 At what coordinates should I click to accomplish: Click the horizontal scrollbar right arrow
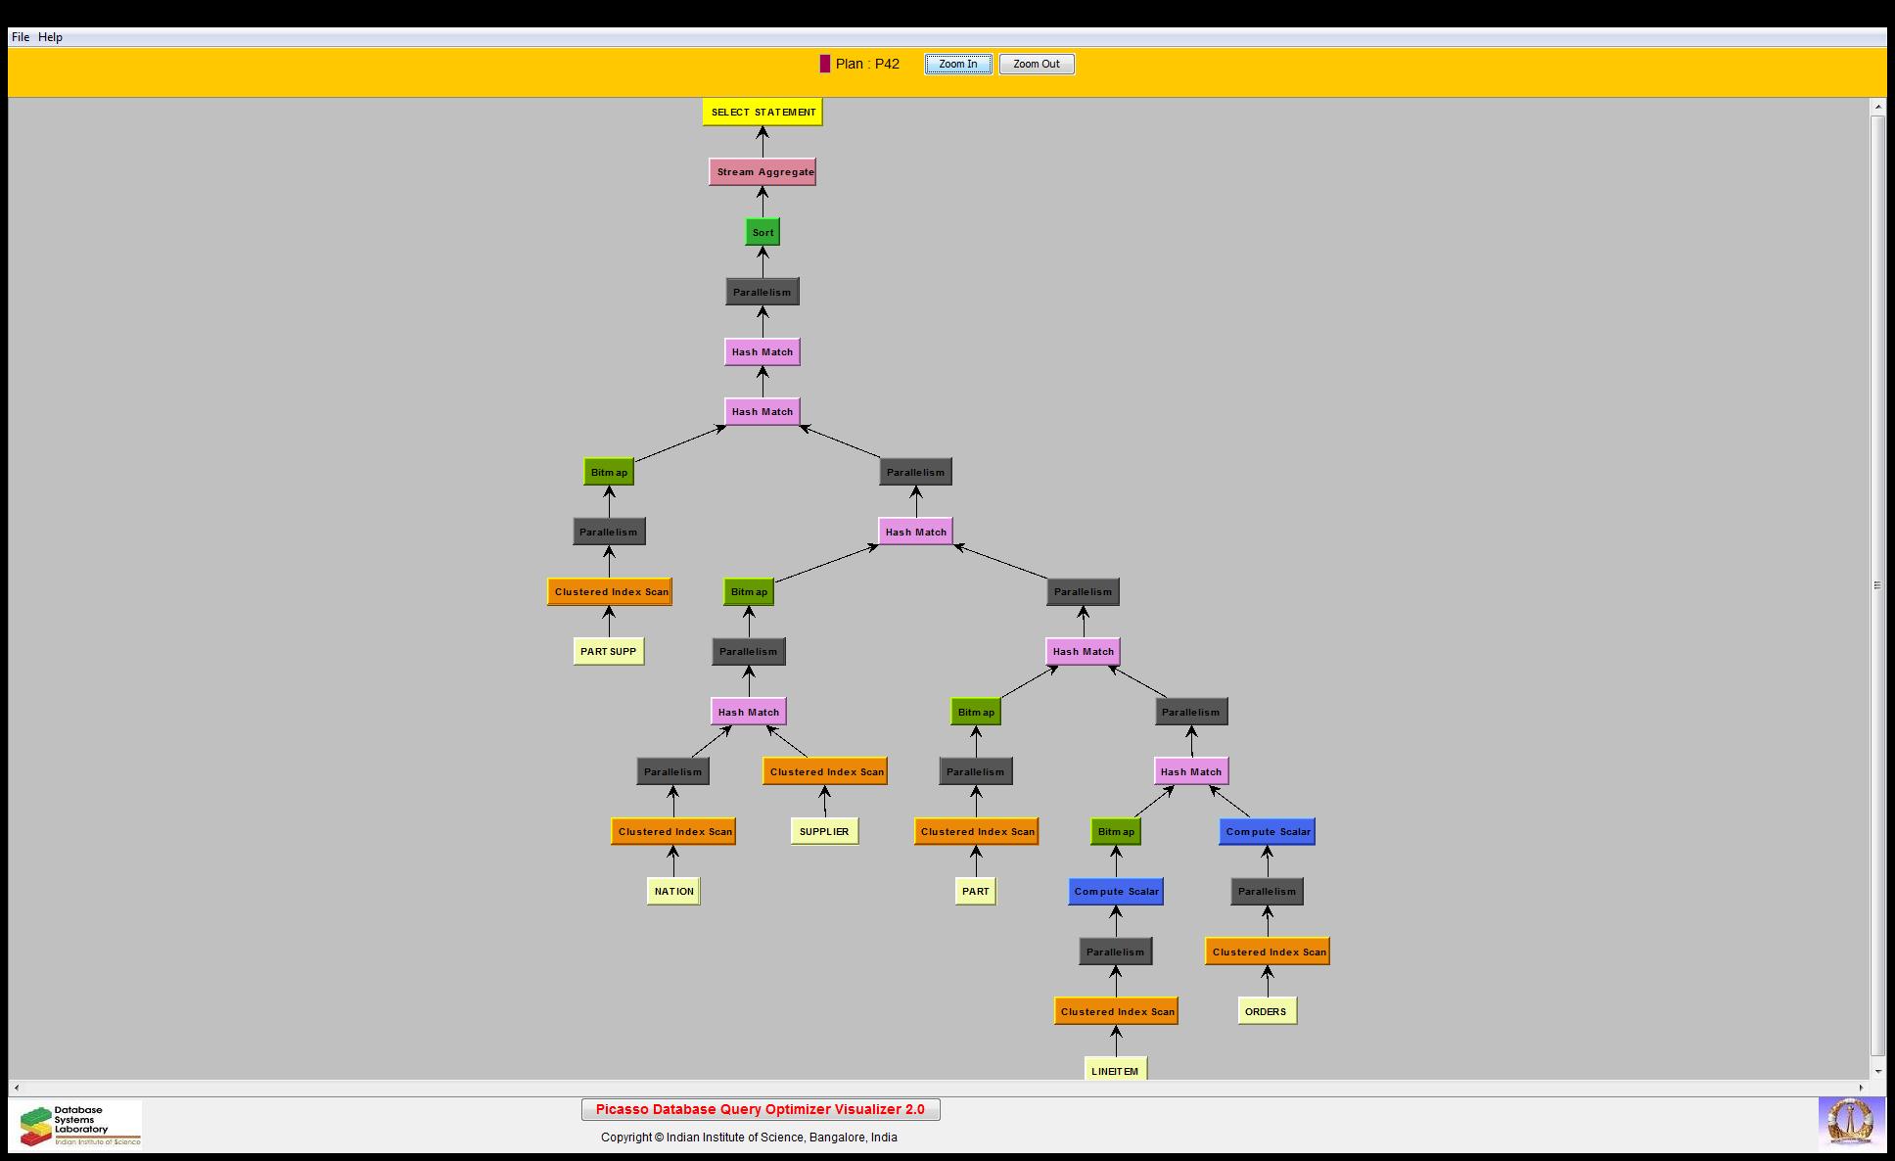point(1861,1088)
